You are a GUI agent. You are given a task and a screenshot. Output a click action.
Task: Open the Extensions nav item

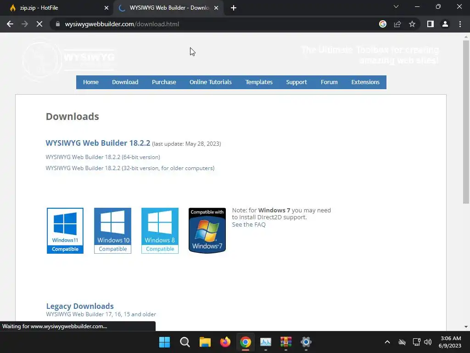tap(365, 82)
